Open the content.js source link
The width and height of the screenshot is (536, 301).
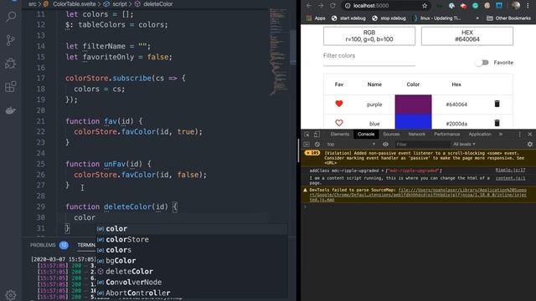point(510,178)
